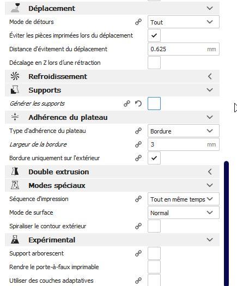The height and width of the screenshot is (286, 237).
Task: Click link icon for Mode de détours
Action: (x=138, y=22)
